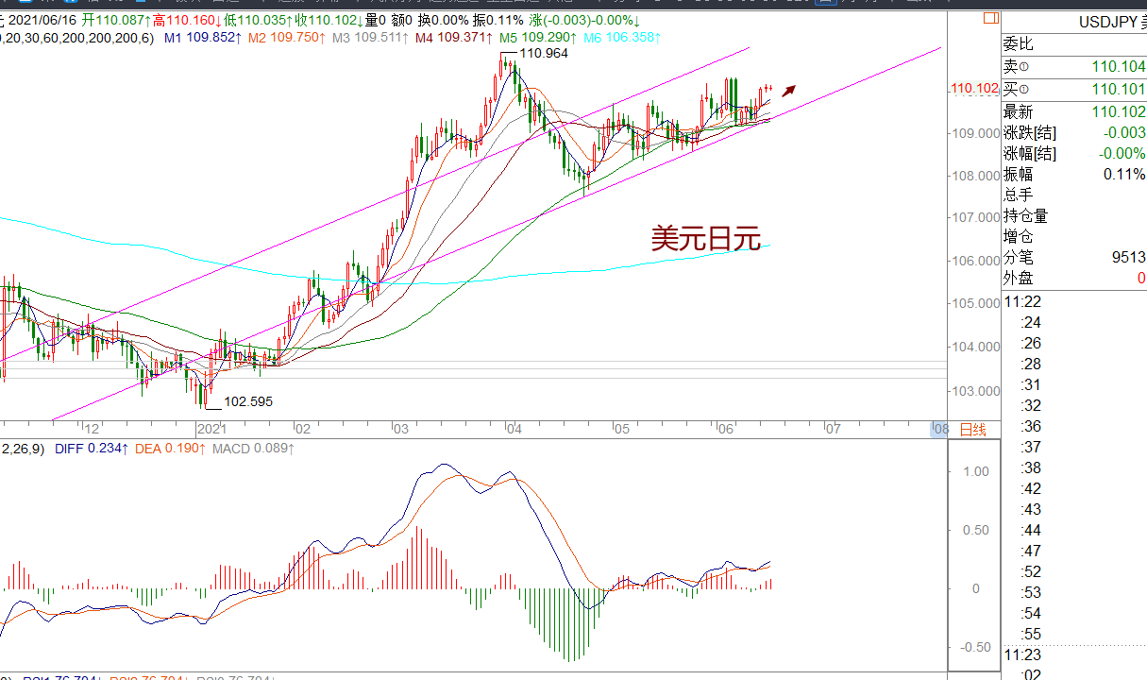The image size is (1147, 680).
Task: Click the 11:23 entry in tick list
Action: tap(1022, 654)
